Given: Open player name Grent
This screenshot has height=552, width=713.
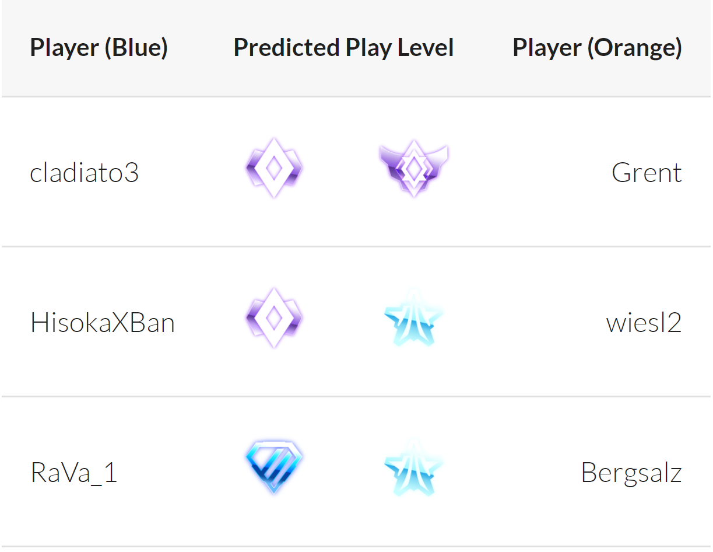Looking at the screenshot, I should [x=647, y=173].
